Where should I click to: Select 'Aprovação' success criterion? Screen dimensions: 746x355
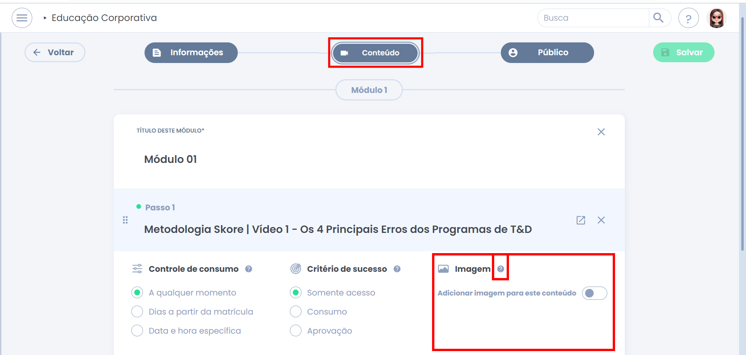(296, 331)
